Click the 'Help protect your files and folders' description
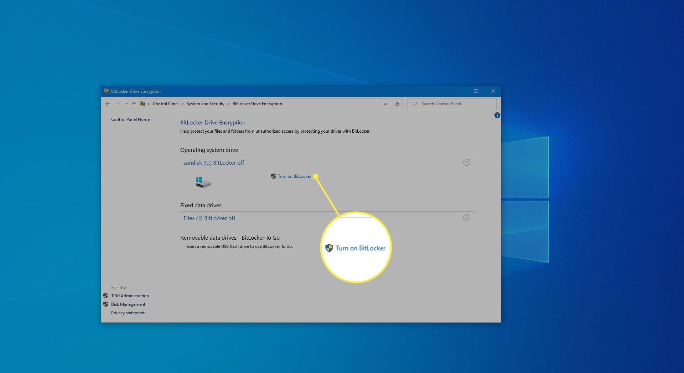 [275, 131]
